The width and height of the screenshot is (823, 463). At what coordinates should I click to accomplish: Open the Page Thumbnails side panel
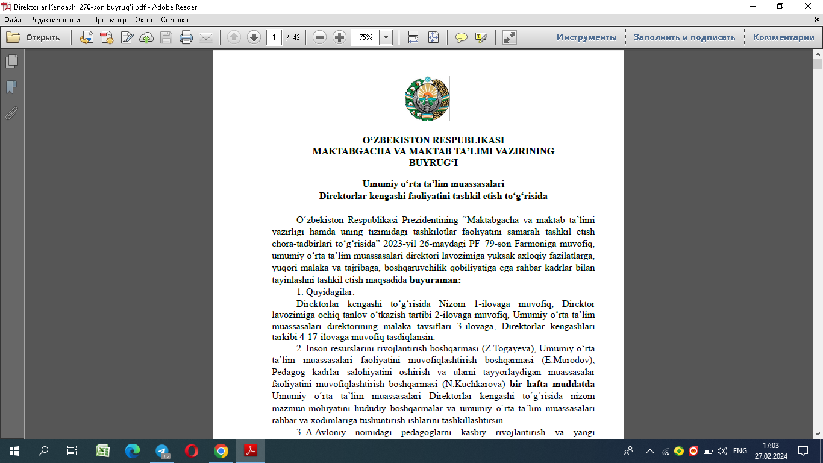pos(11,61)
